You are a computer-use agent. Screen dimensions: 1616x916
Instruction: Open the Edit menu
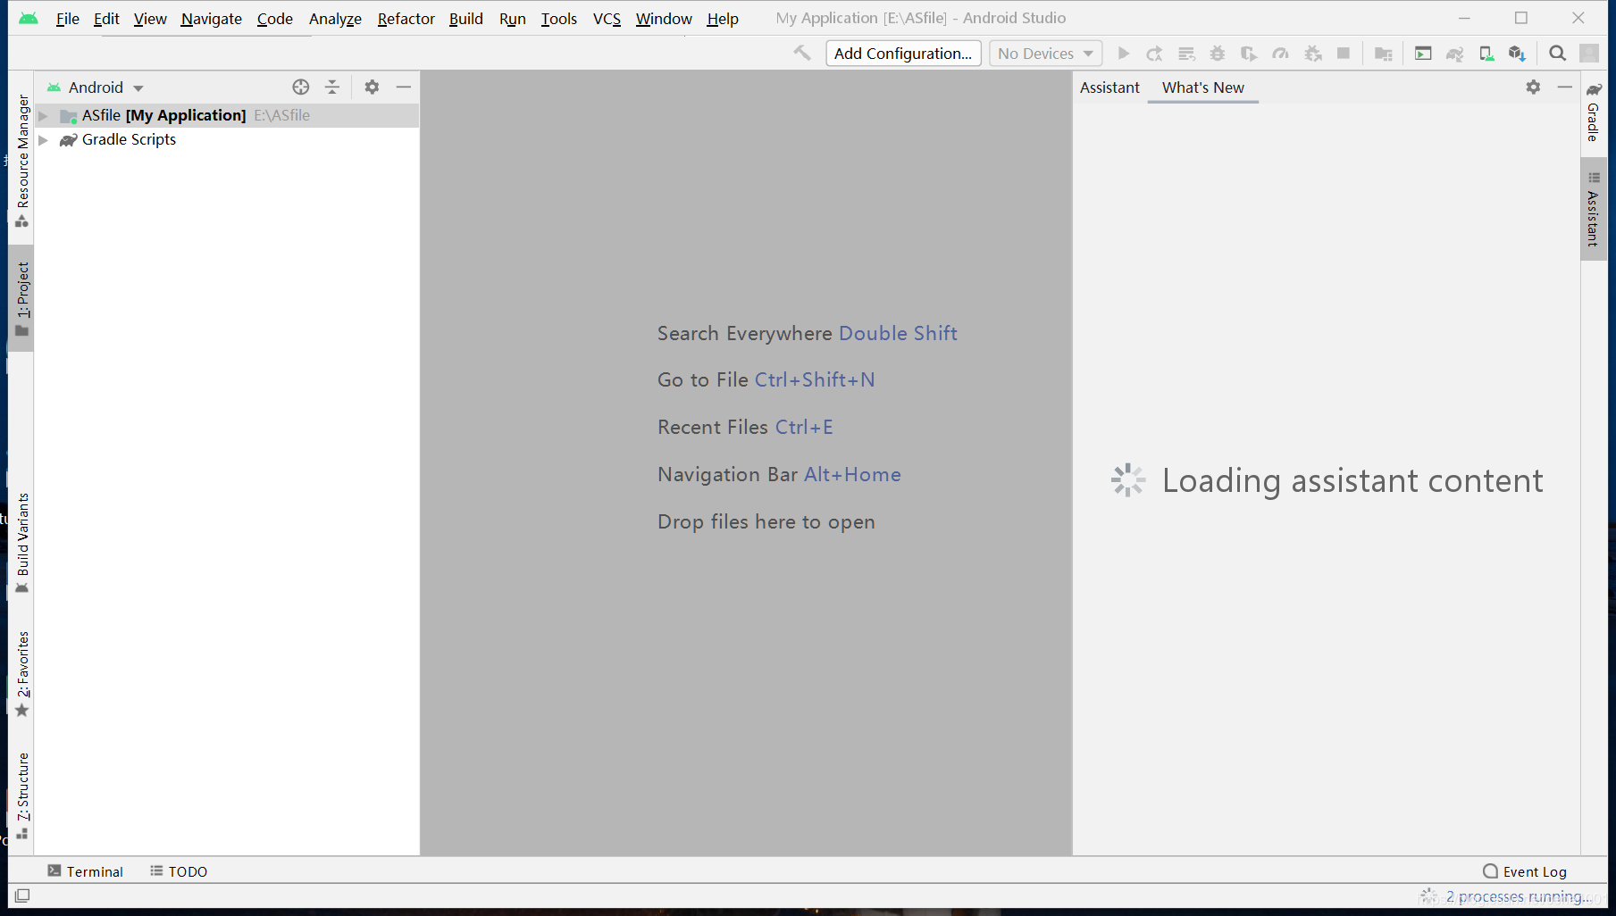coord(106,19)
